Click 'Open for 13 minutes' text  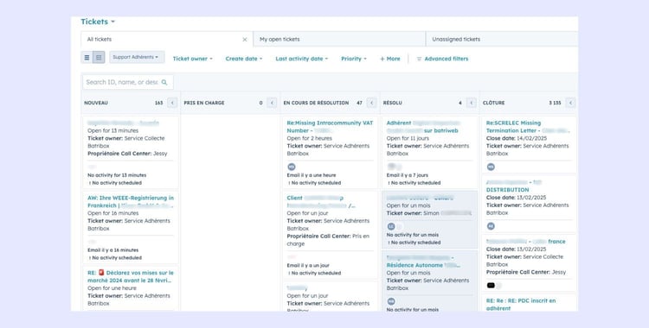click(x=113, y=130)
